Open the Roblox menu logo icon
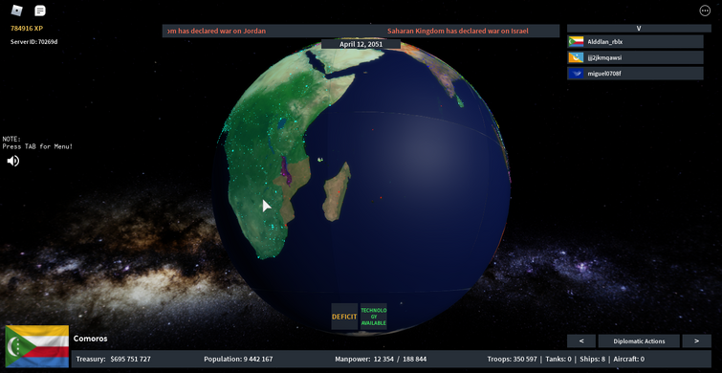This screenshot has width=722, height=373. (16, 11)
